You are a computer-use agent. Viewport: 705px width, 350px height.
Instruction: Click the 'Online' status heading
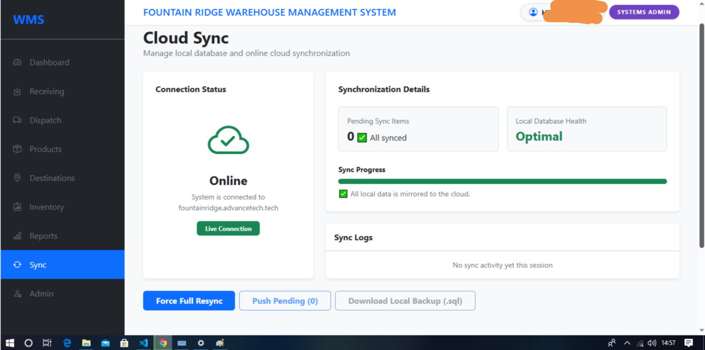pos(228,181)
